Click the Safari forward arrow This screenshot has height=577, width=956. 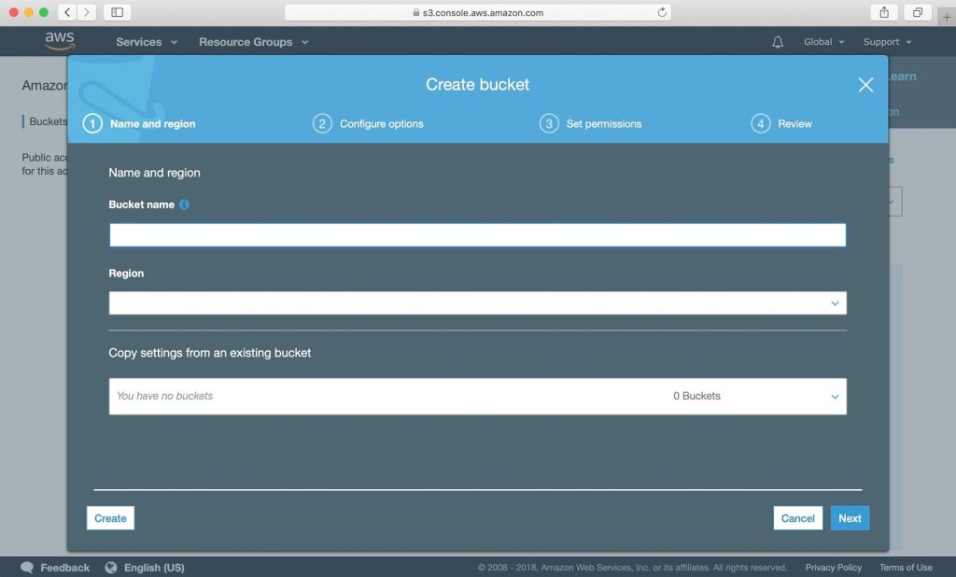[87, 12]
